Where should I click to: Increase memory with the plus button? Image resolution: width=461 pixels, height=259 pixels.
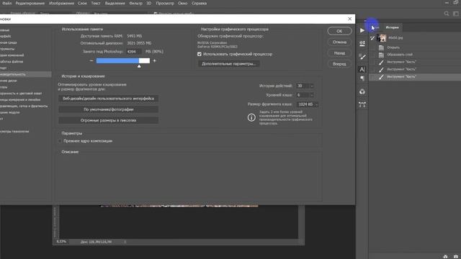tap(154, 60)
